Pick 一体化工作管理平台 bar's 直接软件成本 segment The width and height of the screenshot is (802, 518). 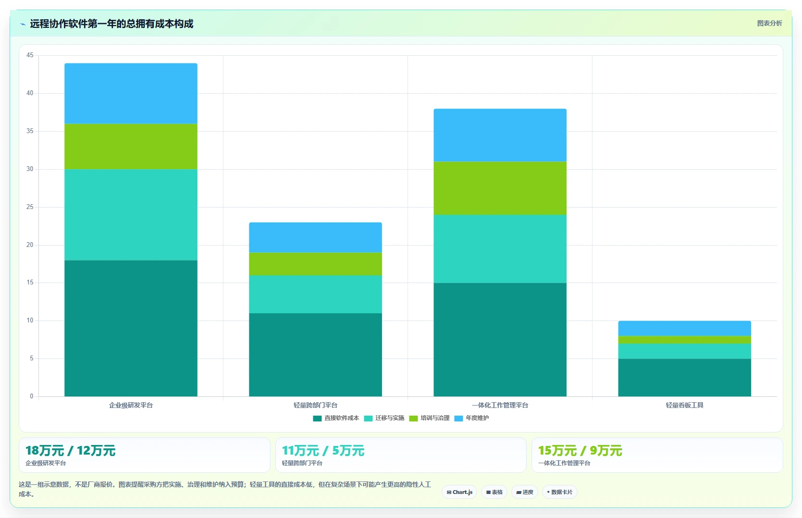click(x=500, y=340)
